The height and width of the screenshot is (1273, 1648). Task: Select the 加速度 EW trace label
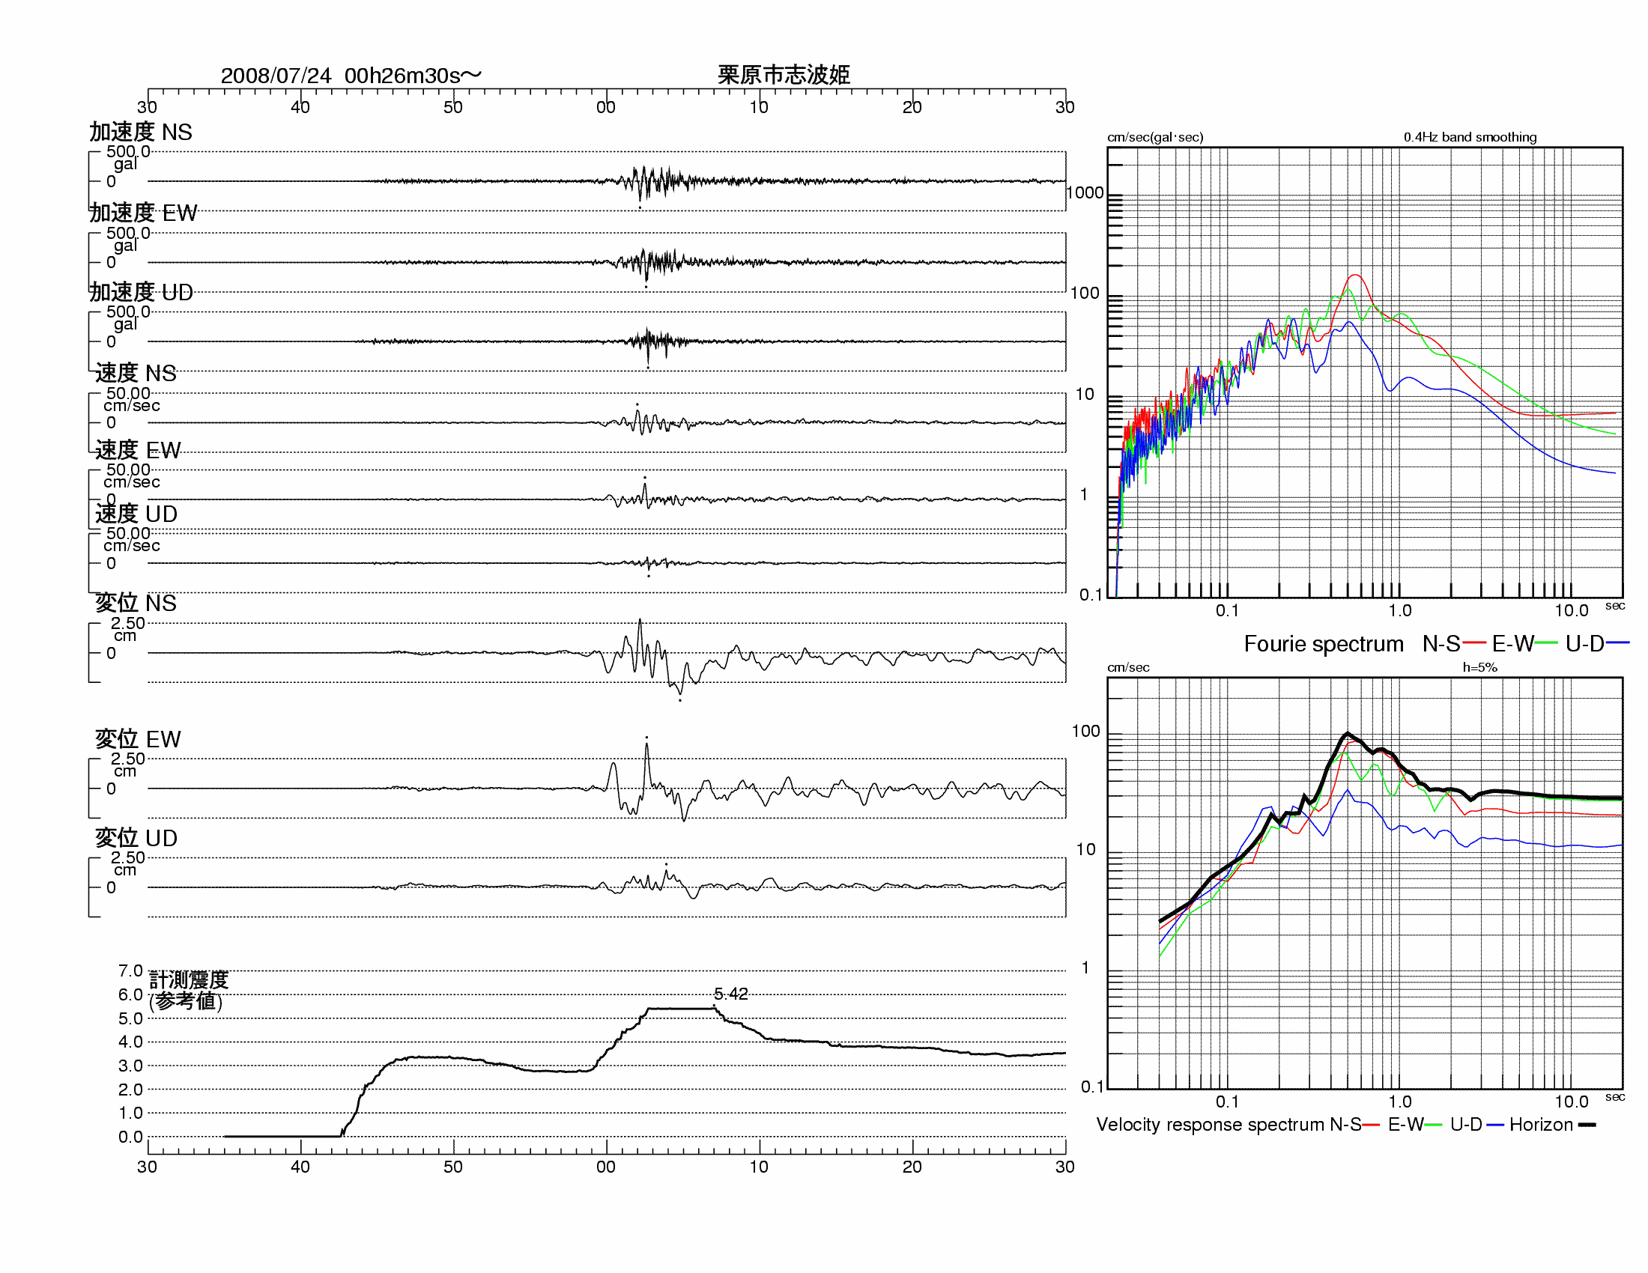coord(142,213)
